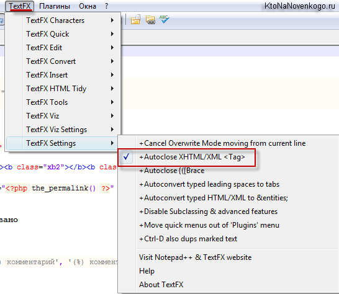
Task: Expand TextFX Edit submenu
Action: click(x=63, y=48)
